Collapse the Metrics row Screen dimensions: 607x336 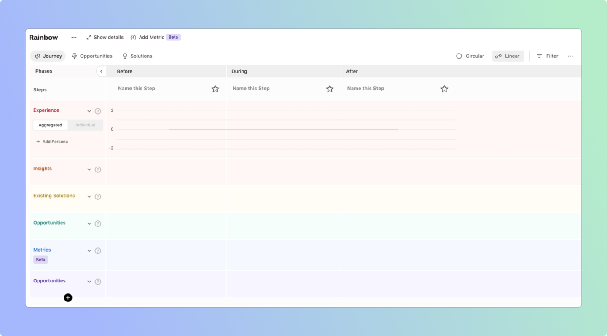point(89,251)
